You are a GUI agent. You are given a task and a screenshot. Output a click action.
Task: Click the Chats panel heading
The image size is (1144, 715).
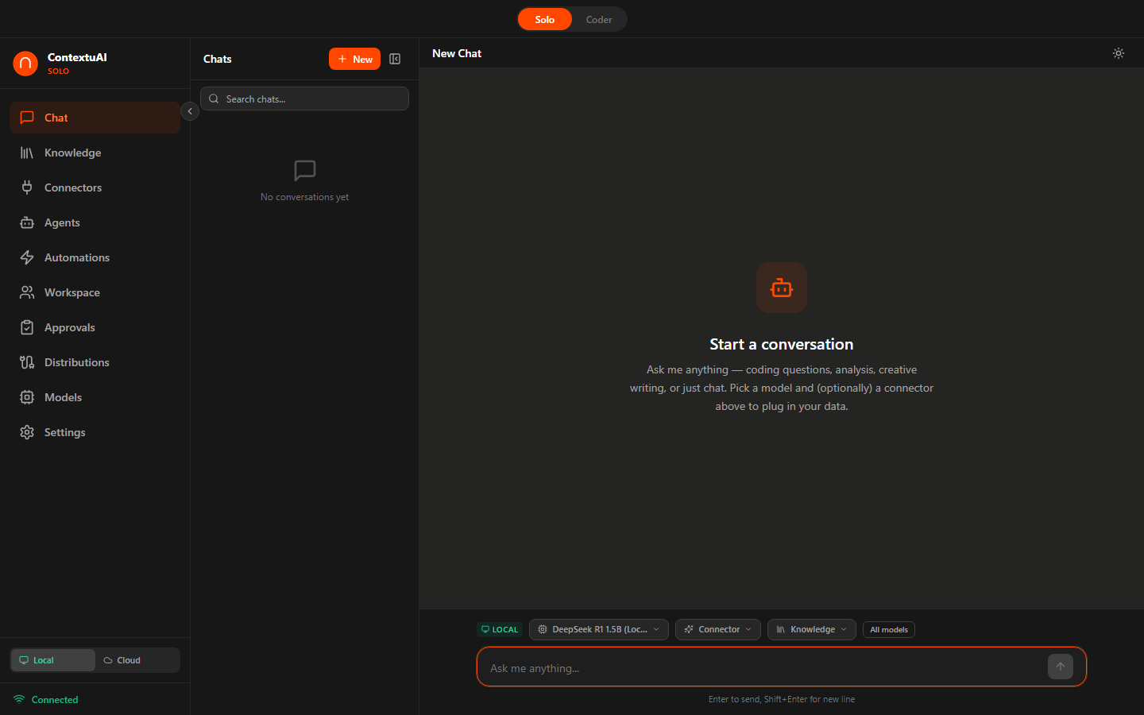click(x=218, y=59)
